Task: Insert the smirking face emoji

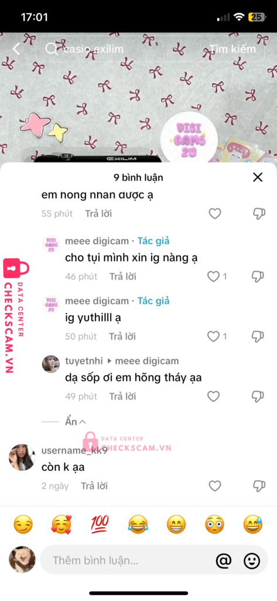Action: (x=23, y=524)
